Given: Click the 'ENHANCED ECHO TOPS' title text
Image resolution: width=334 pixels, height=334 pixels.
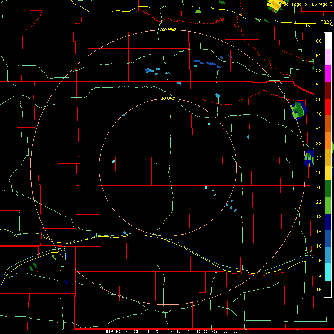Looking at the screenshot, I should click(130, 331).
